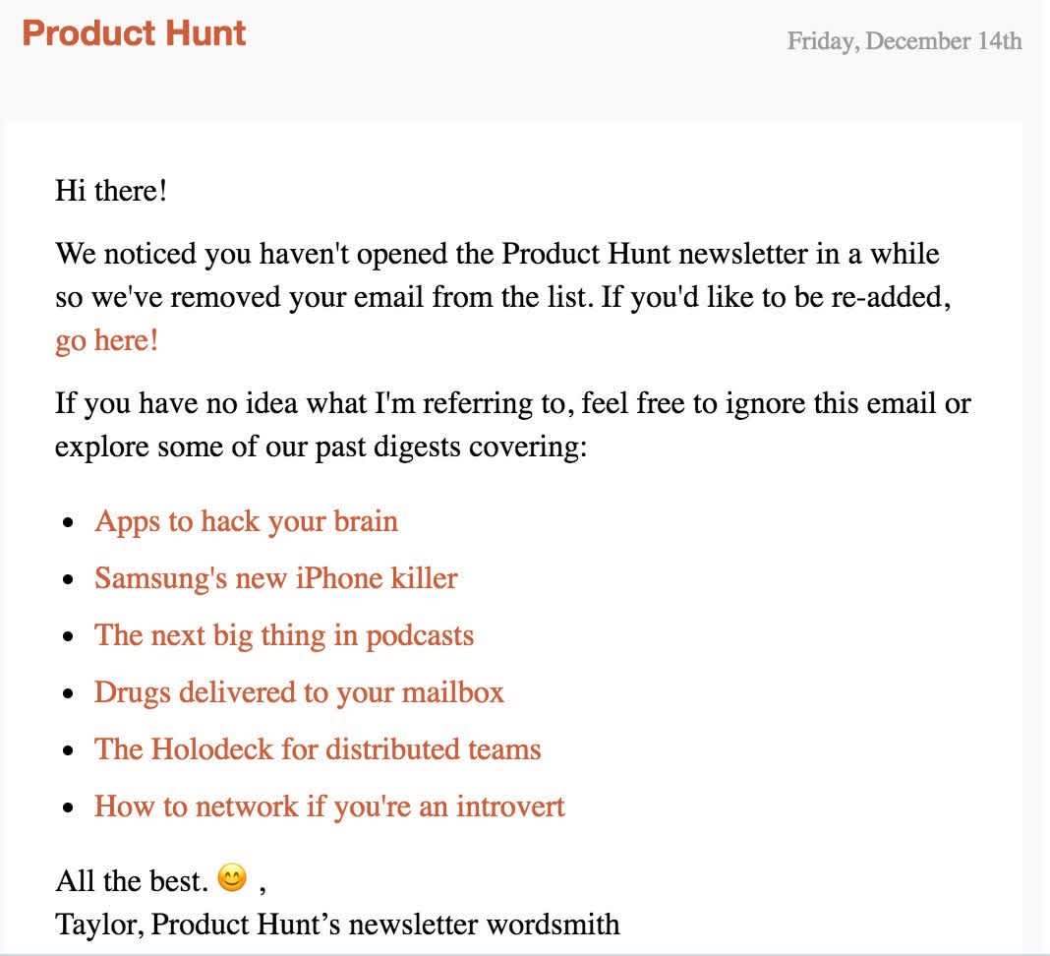The image size is (1050, 956).
Task: Open "Samsung's new iPhone killer" link
Action: point(276,578)
